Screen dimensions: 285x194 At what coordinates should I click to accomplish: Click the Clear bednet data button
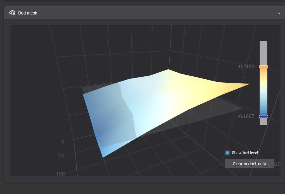249,164
